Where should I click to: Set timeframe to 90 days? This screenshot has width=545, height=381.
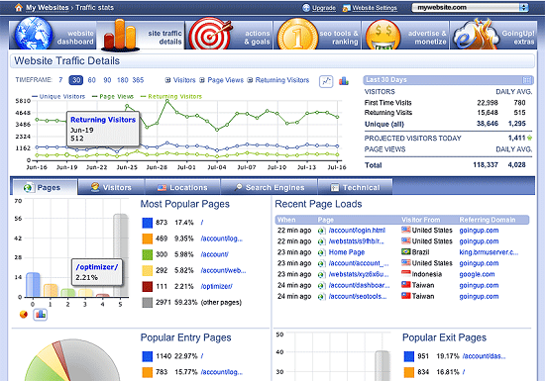107,80
